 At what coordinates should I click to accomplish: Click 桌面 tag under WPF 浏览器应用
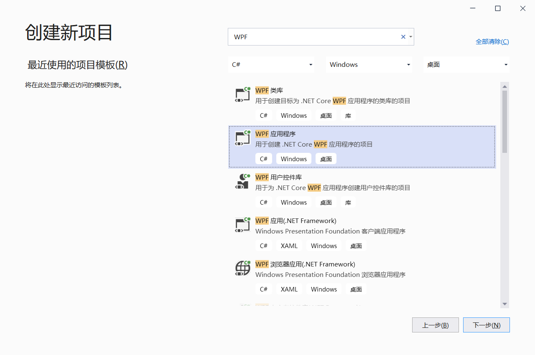coord(356,289)
